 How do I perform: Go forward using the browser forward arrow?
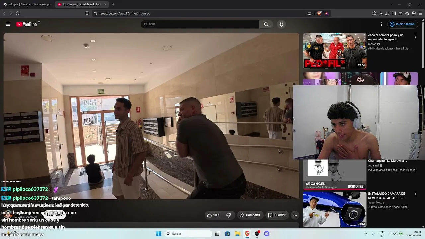tap(11, 13)
